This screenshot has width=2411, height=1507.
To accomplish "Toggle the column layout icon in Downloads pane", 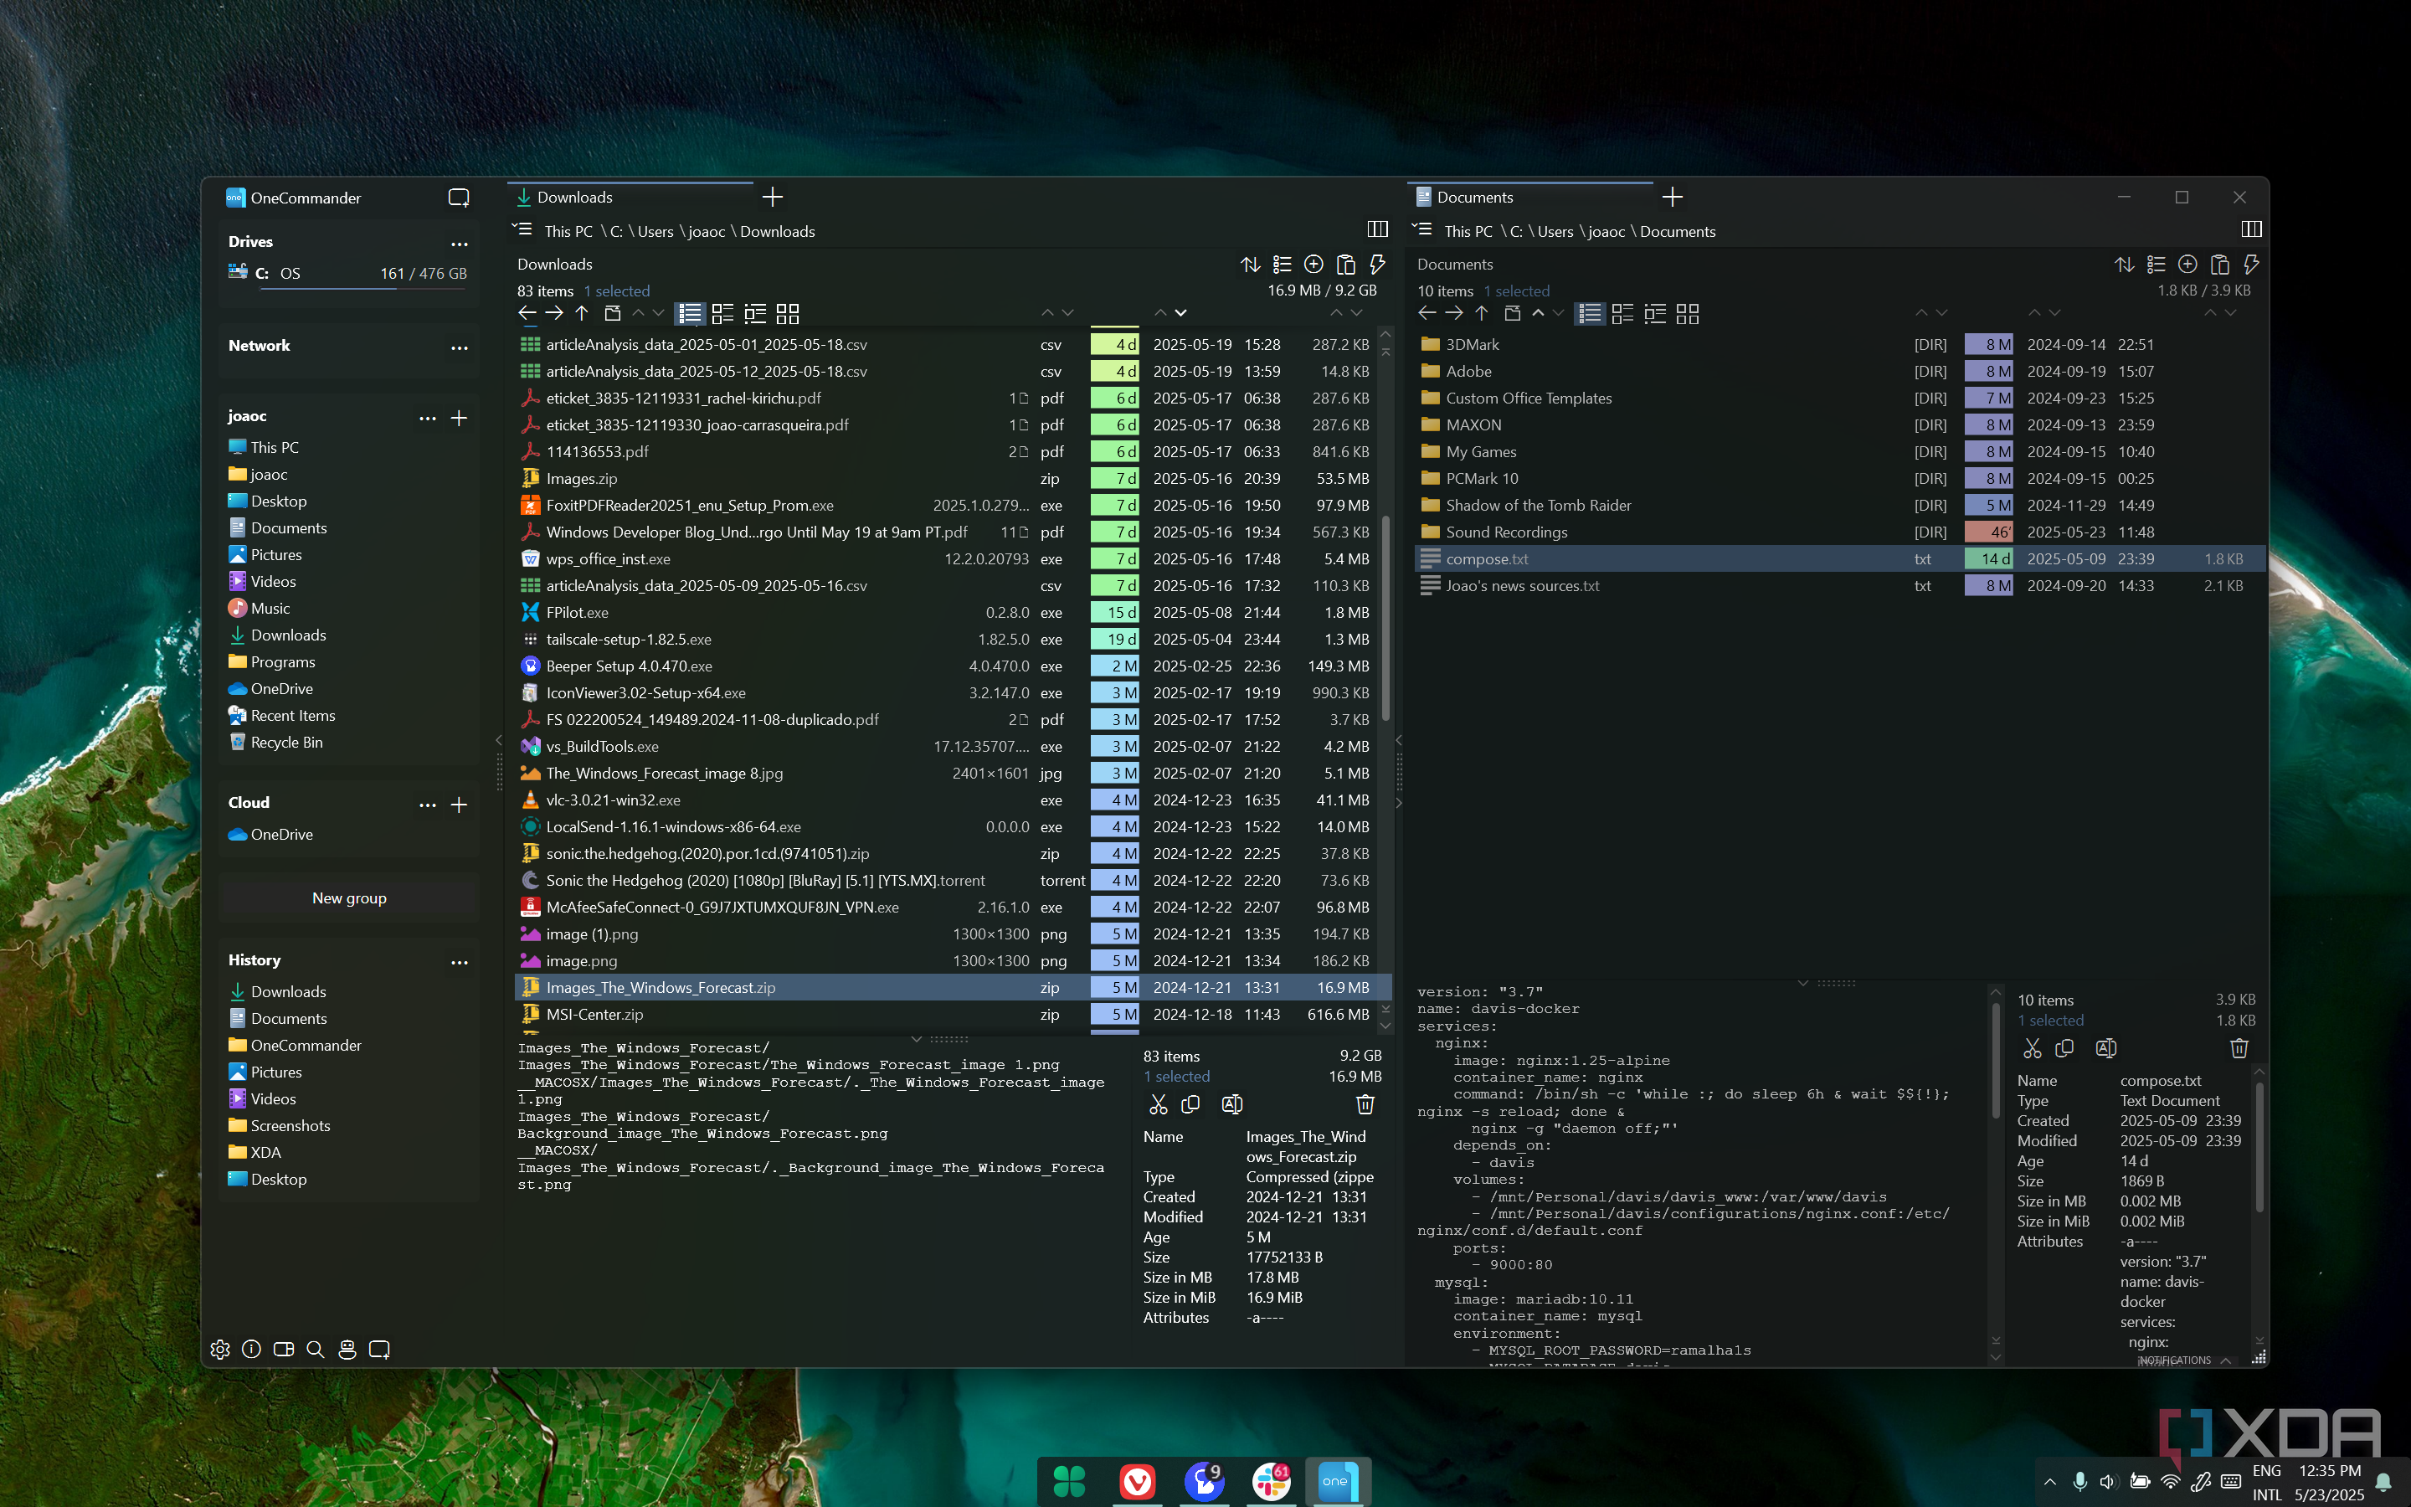I will (1377, 229).
